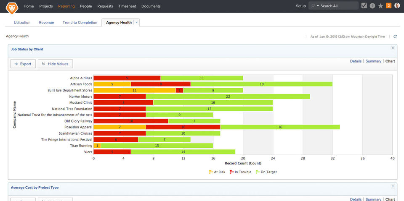Viewport: 404px width, 201px height.
Task: Open the Projects menu
Action: click(x=46, y=6)
